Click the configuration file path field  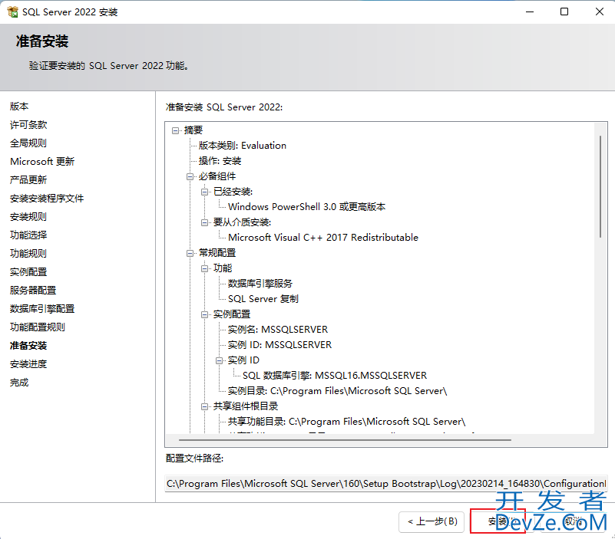click(386, 484)
